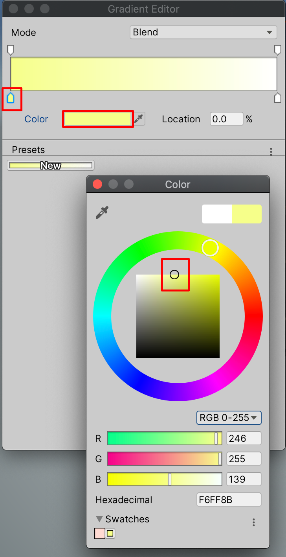Viewport: 286px width, 557px height.
Task: Open the Mode dropdown set to Blend
Action: point(203,32)
